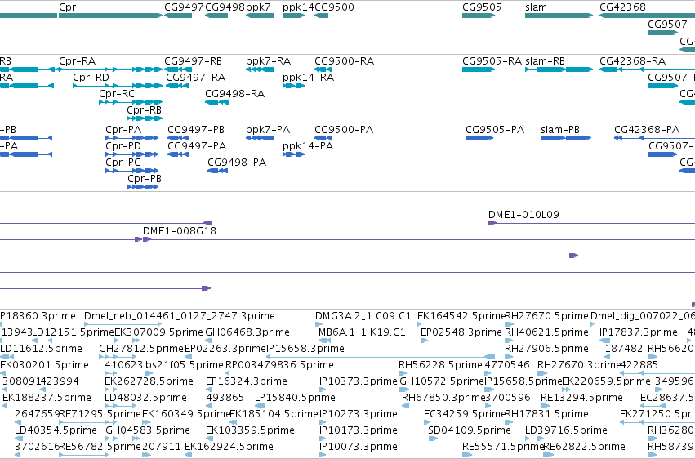Click EST label EK164542.5prime
Viewport: 695px width, 459px height.
(x=461, y=316)
